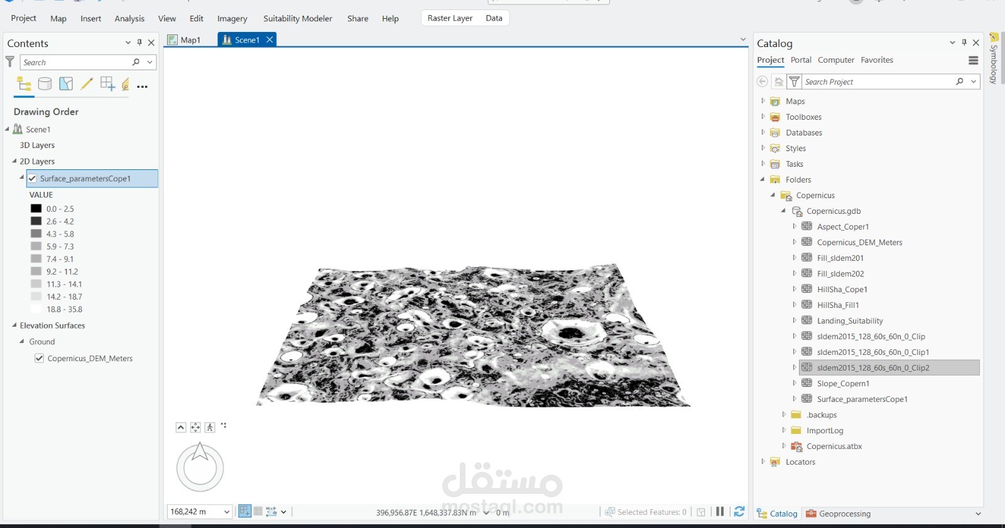The height and width of the screenshot is (528, 1005).
Task: Select HillSha_Cope1 raster in Catalog
Action: (842, 289)
